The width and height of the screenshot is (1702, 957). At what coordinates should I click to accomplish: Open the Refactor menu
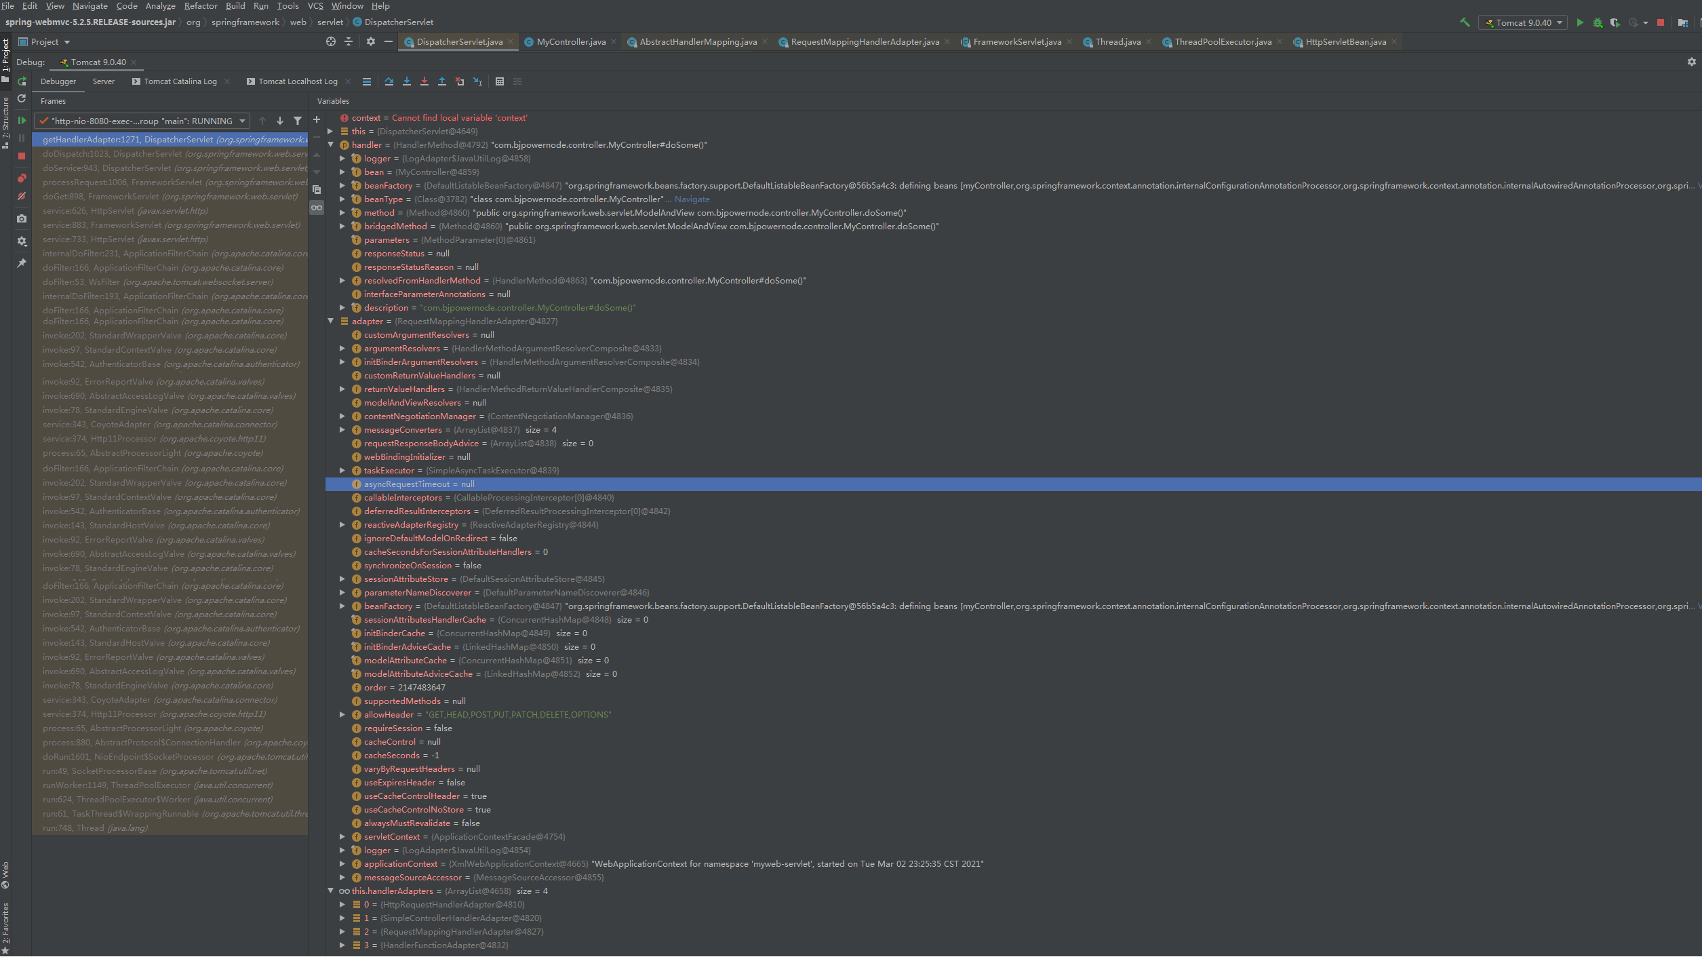(x=201, y=5)
